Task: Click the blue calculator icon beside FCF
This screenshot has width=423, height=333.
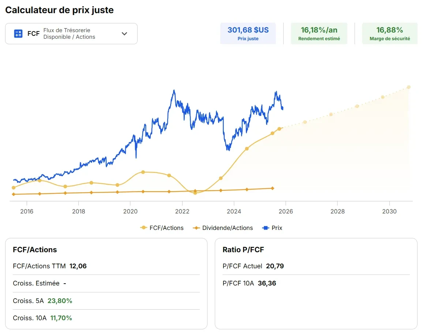Action: [x=18, y=34]
